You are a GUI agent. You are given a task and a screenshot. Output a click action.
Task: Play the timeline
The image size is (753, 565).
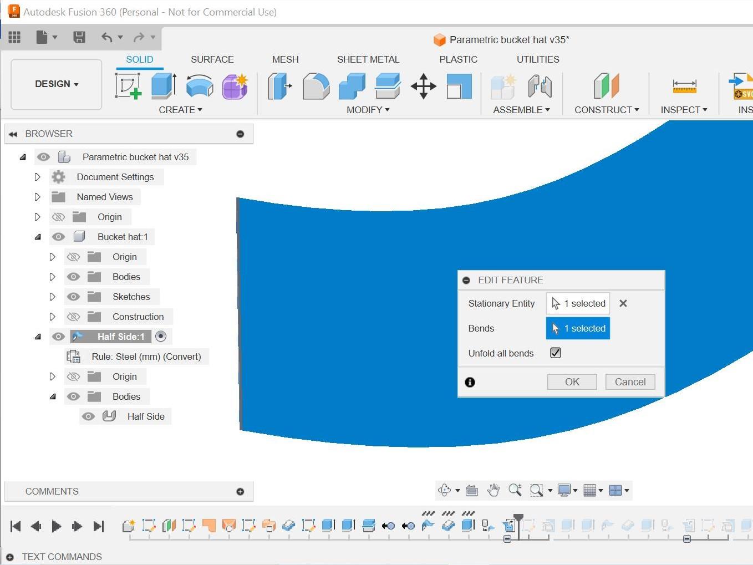[57, 526]
